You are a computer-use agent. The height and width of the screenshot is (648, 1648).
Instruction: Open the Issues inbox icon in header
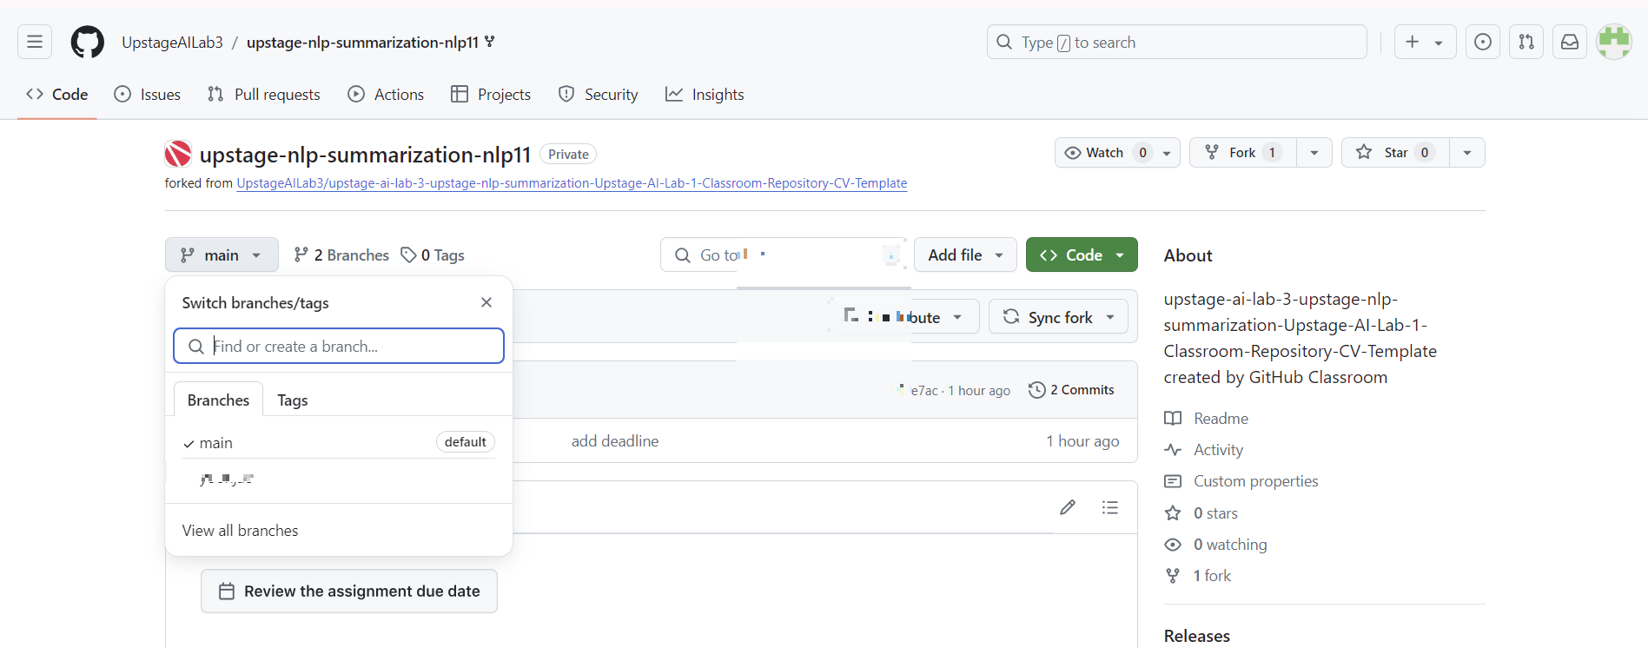(1483, 42)
